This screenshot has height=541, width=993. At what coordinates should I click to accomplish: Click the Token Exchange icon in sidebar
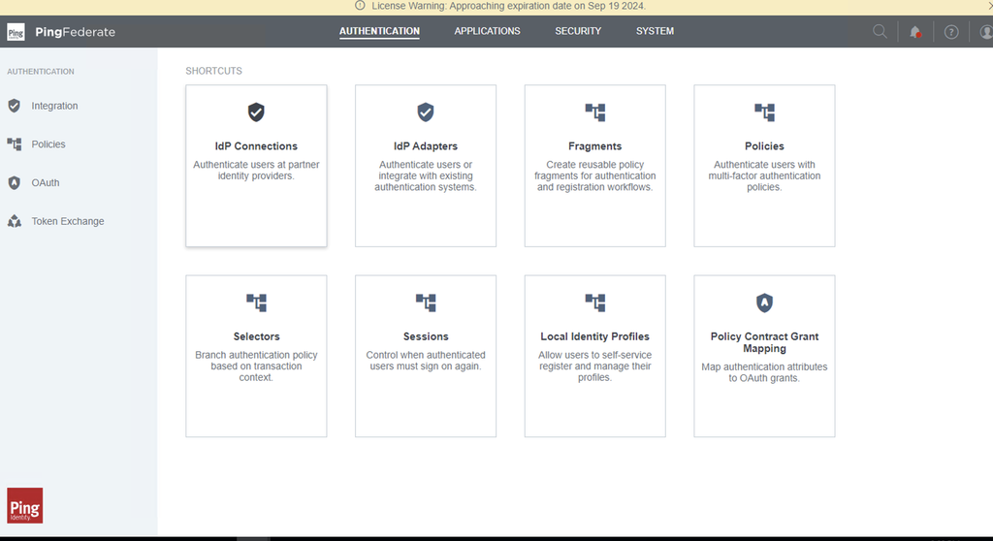coord(14,221)
